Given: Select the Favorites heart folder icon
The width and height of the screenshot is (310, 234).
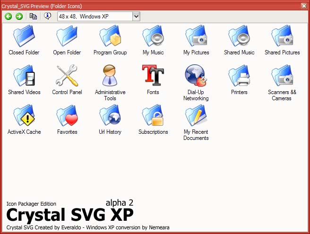Looking at the screenshot, I should coord(67,115).
